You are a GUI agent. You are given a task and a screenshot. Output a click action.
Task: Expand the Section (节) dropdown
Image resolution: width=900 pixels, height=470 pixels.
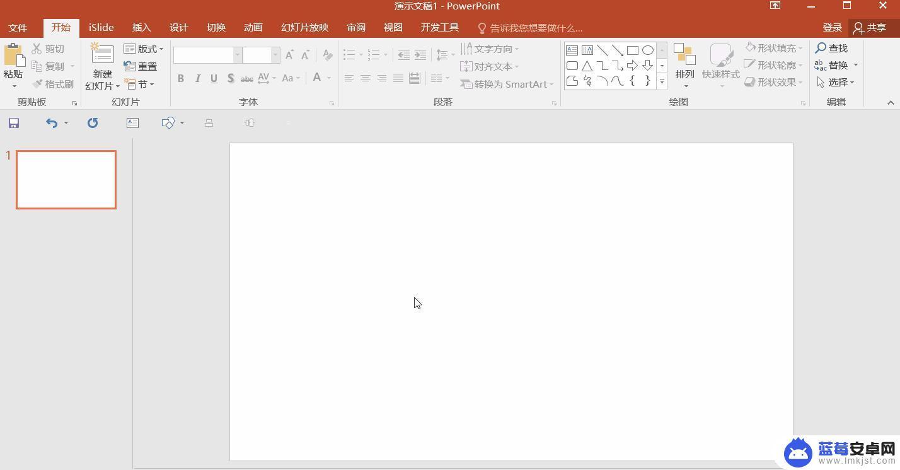tap(139, 84)
